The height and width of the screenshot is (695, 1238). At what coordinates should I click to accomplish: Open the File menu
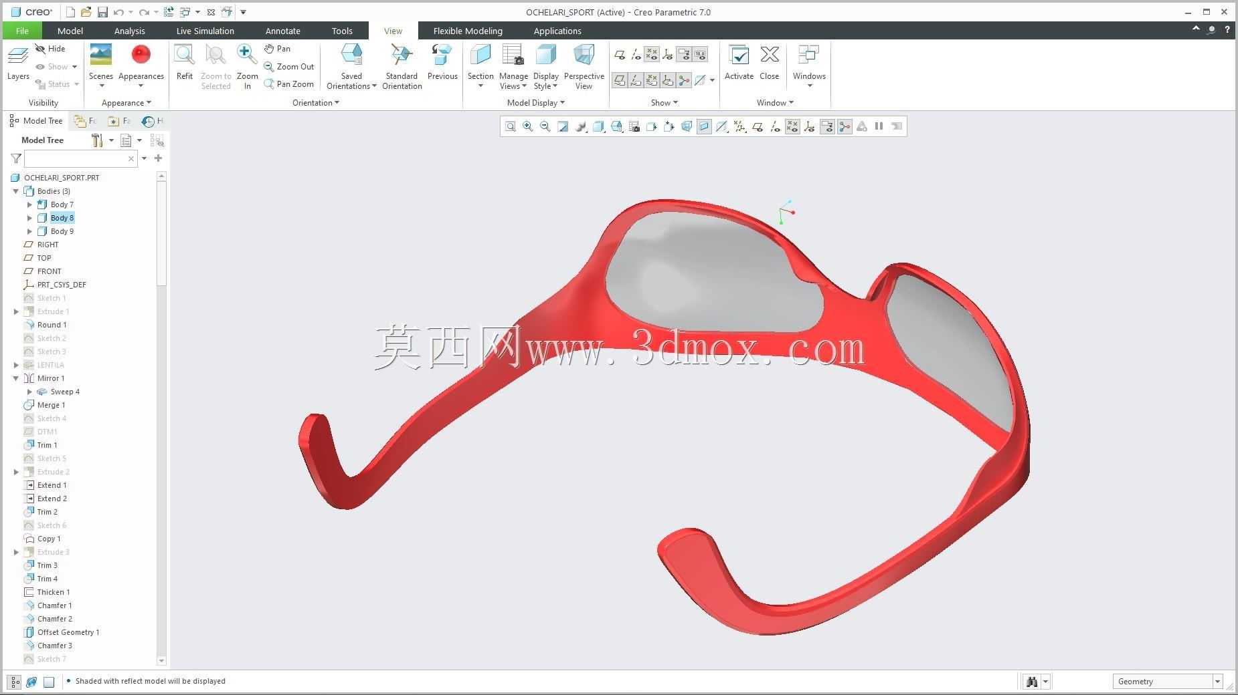(22, 31)
